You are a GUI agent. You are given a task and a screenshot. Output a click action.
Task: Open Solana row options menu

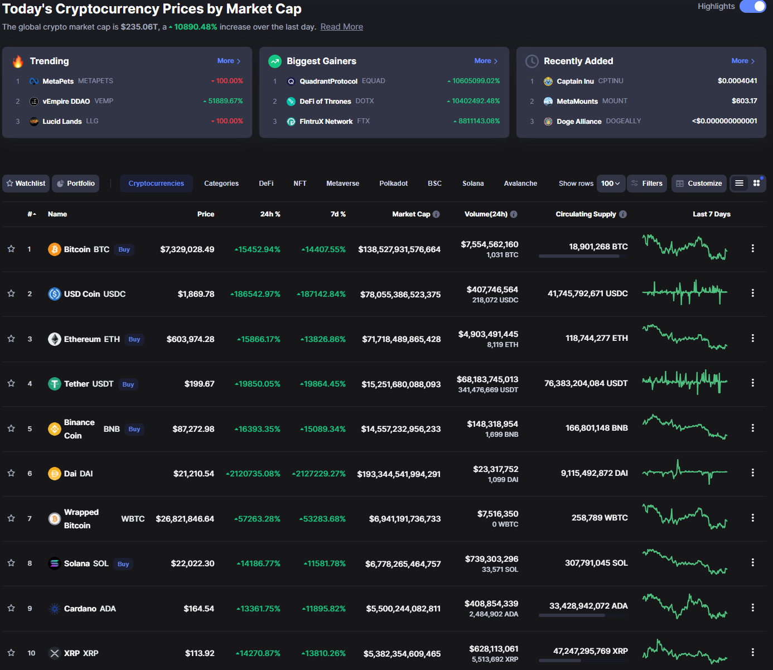[753, 562]
